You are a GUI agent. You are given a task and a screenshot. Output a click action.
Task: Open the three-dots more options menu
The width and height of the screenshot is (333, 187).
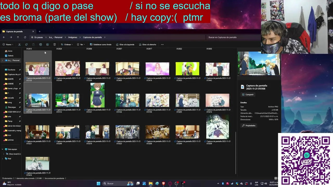[x=162, y=44]
